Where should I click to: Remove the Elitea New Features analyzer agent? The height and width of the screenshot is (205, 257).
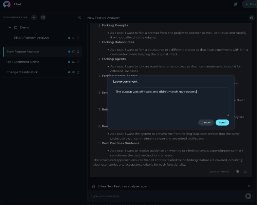pyautogui.click(x=249, y=186)
